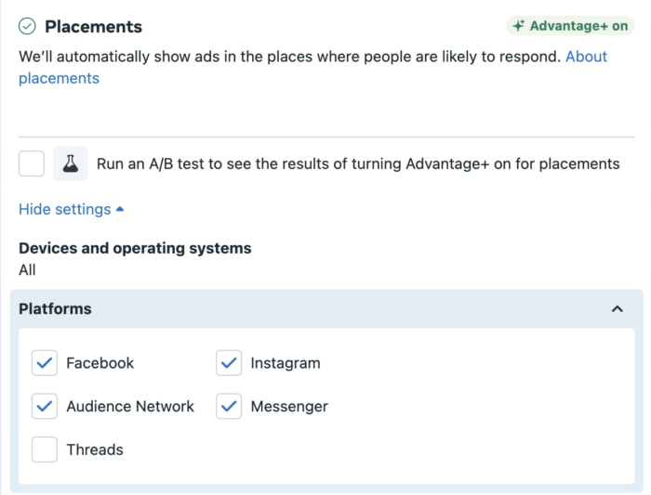Click the Instagram label text

coord(286,363)
